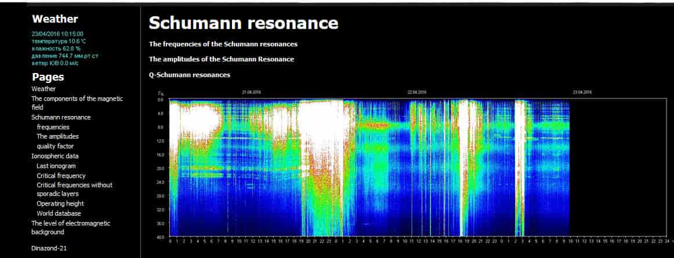Open The amplitudes of the Schumann Resonance
The width and height of the screenshot is (674, 258).
tap(222, 59)
